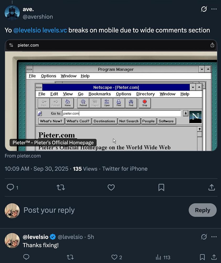
Task: Repost the tweet by ave.
Action: 61,187
